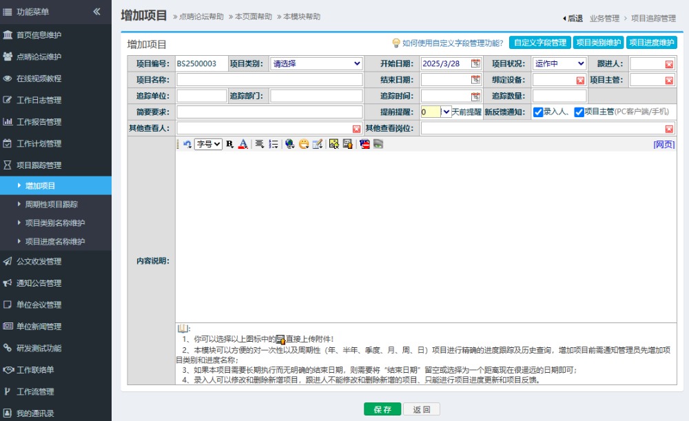The width and height of the screenshot is (689, 421).
Task: Collapse the 功能菜单 sidebar with double arrow
Action: [x=97, y=12]
